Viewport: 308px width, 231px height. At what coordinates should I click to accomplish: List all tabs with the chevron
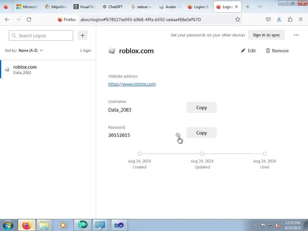tap(260, 7)
